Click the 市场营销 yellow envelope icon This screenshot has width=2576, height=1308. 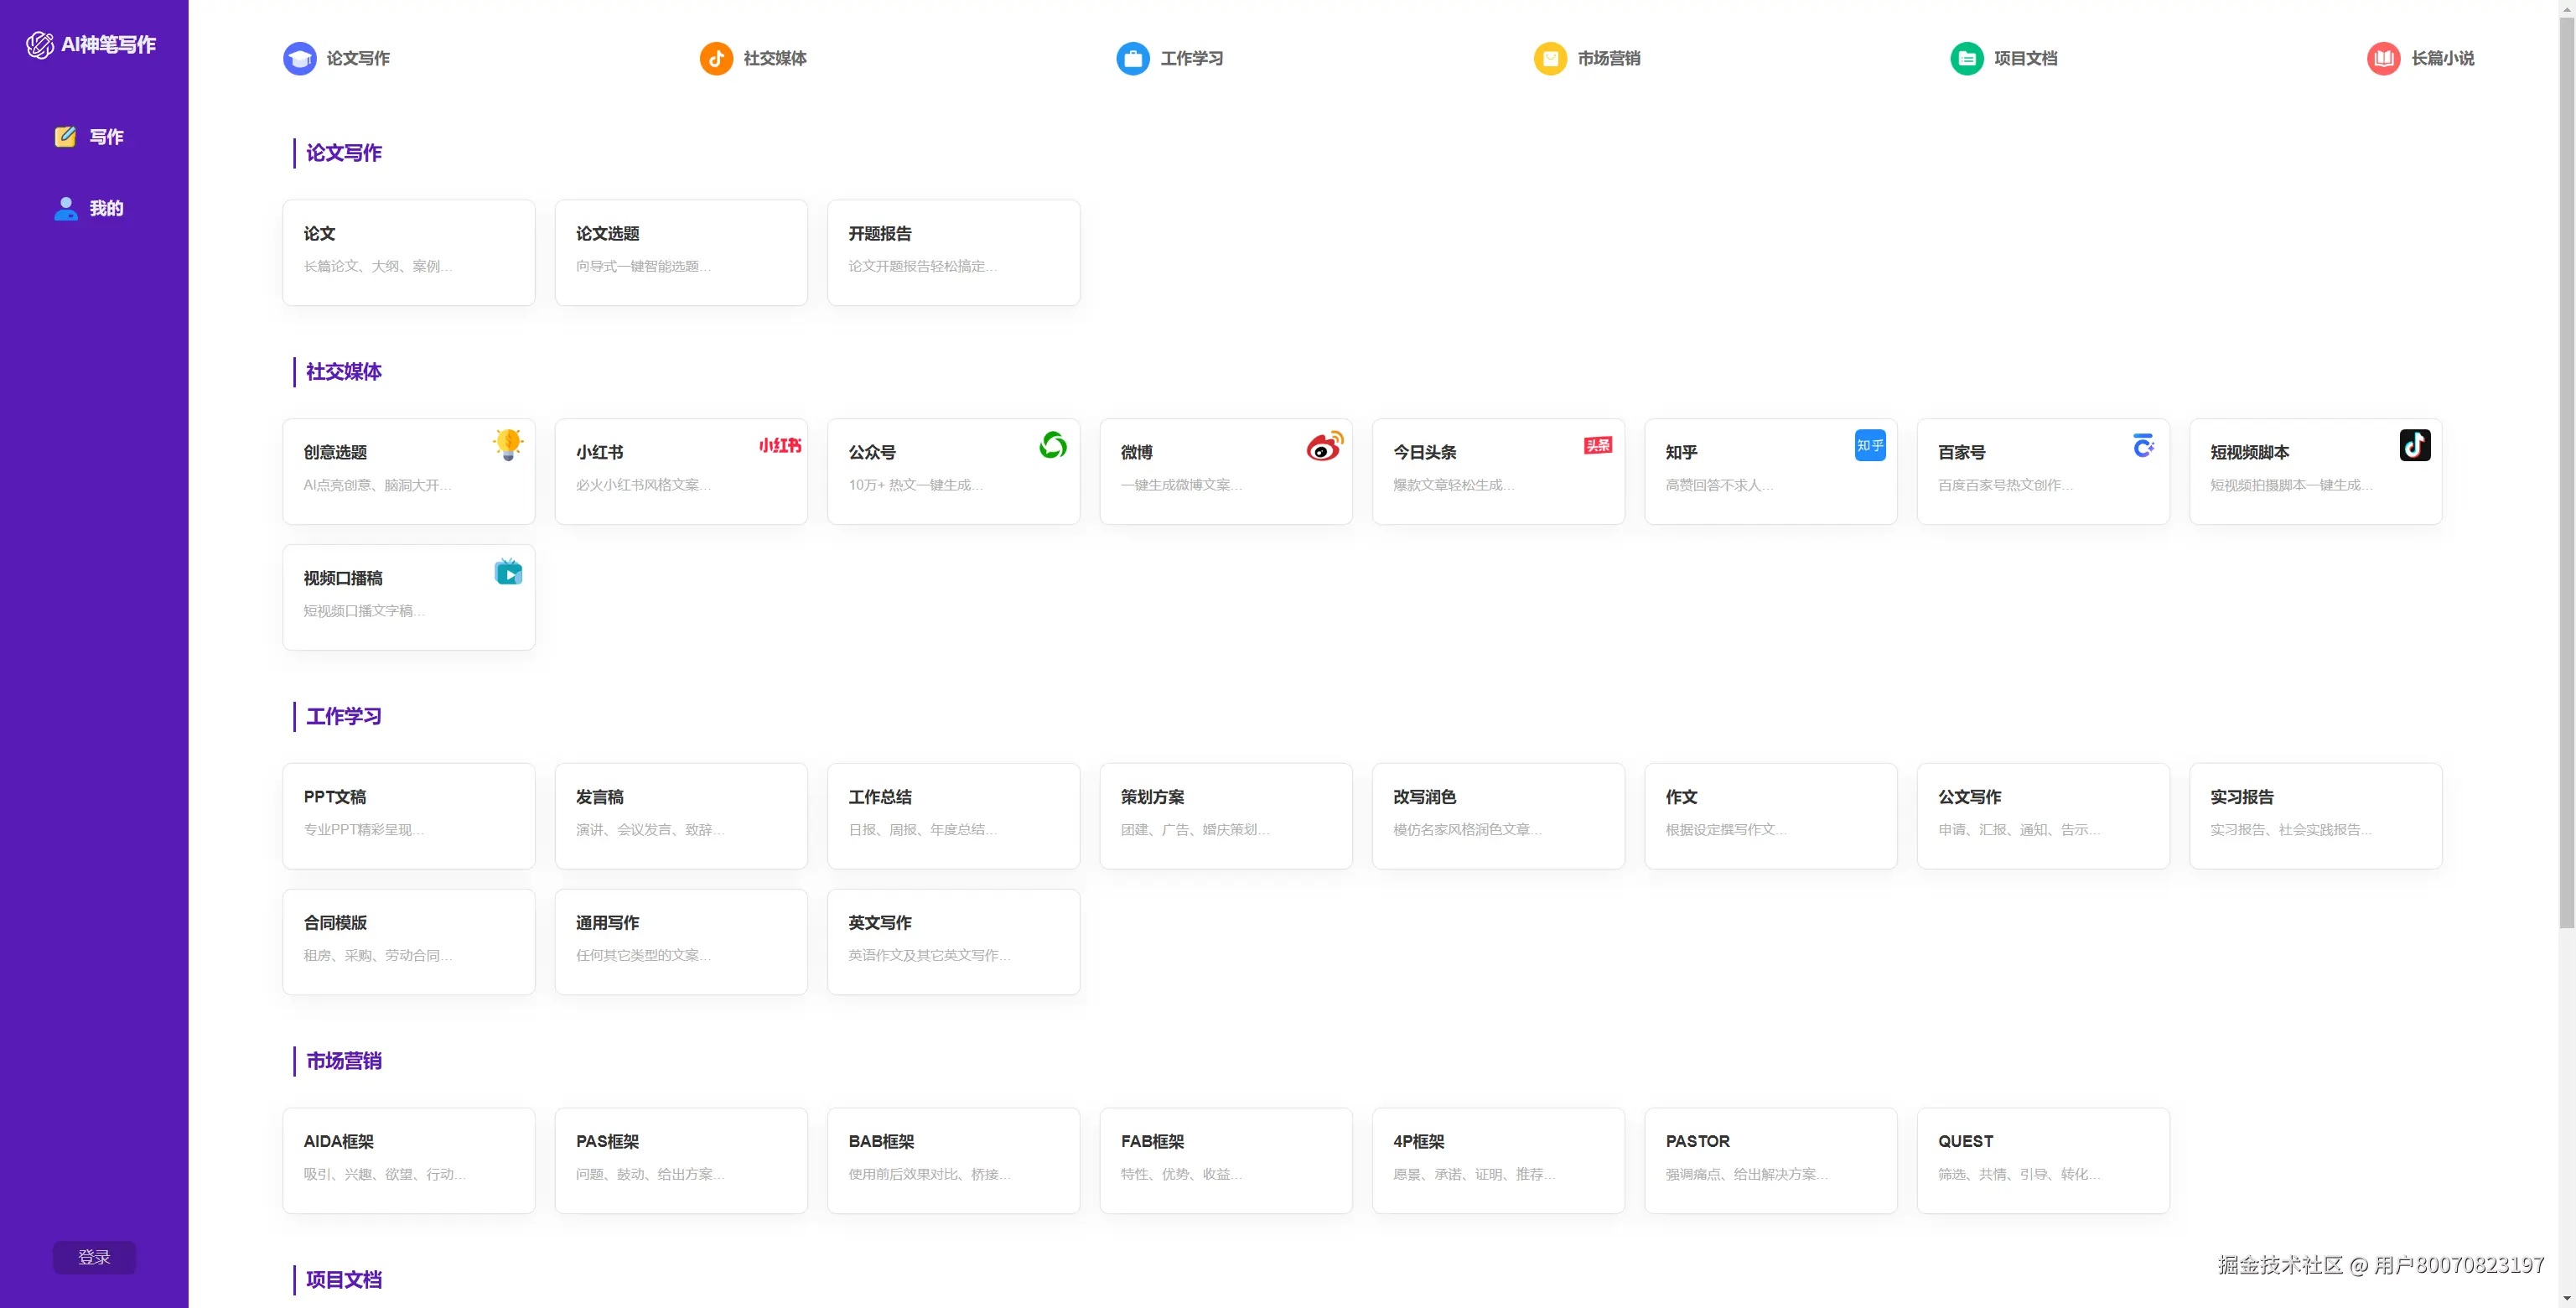1549,58
